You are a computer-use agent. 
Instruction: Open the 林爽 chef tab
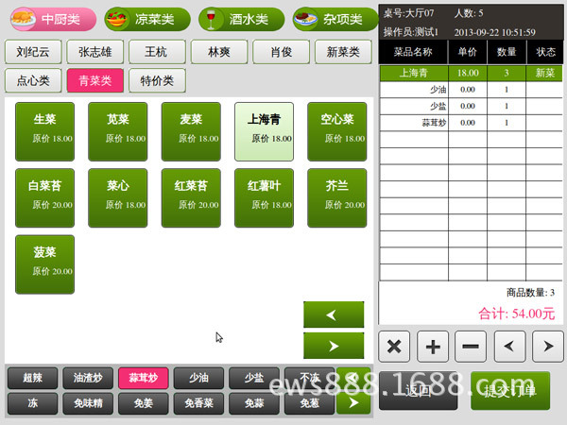[x=219, y=52]
